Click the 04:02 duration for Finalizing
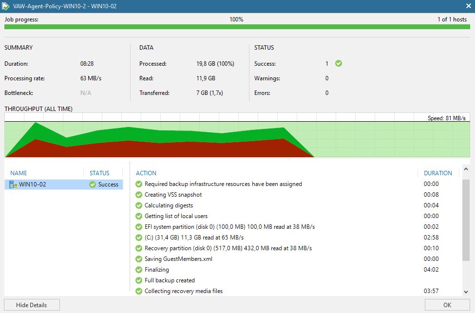 (x=431, y=270)
